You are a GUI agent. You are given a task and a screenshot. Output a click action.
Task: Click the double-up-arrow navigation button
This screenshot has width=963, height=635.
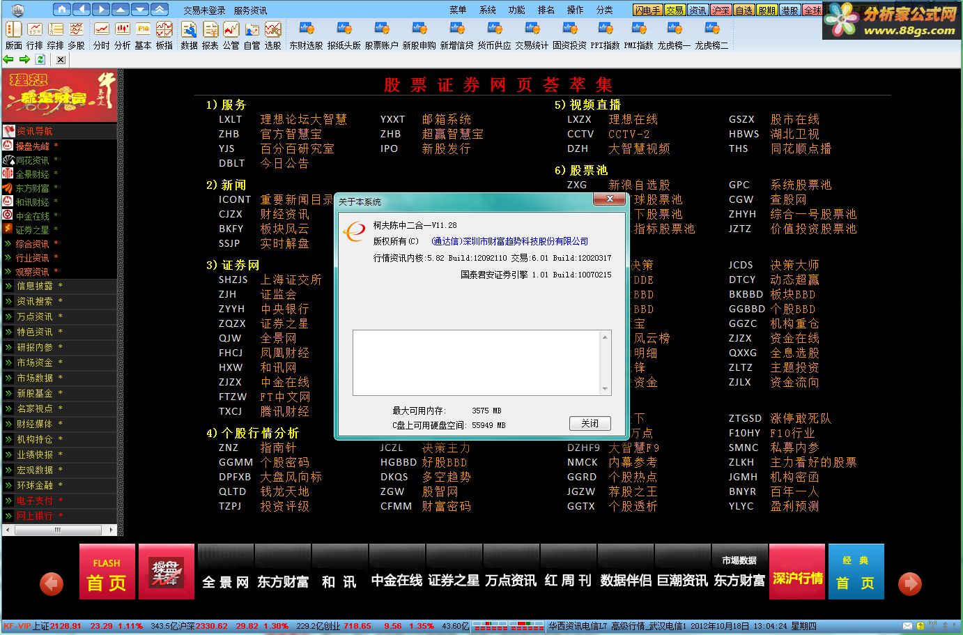point(160,9)
